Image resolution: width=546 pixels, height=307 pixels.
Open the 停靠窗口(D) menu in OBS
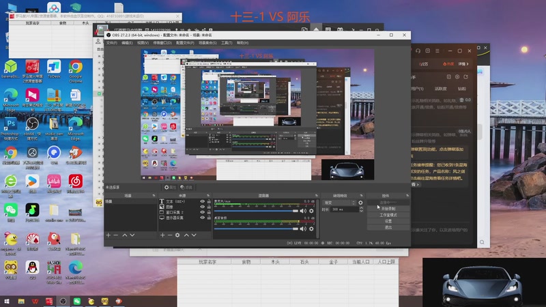click(162, 43)
